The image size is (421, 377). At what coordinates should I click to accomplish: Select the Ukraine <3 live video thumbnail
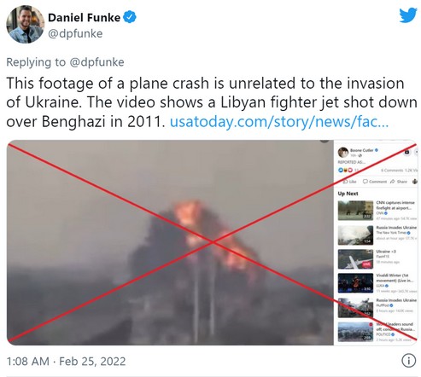coord(355,259)
